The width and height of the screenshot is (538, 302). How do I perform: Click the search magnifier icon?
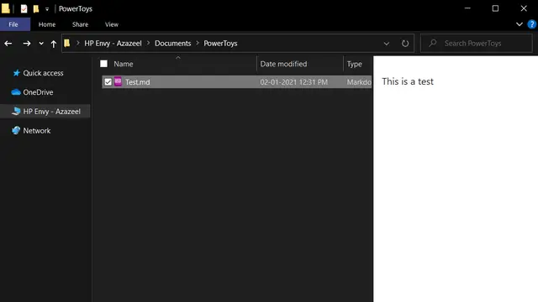point(433,43)
